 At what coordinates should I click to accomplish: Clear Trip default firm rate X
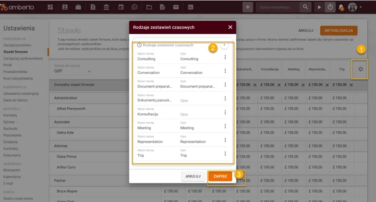pyautogui.click(x=351, y=85)
